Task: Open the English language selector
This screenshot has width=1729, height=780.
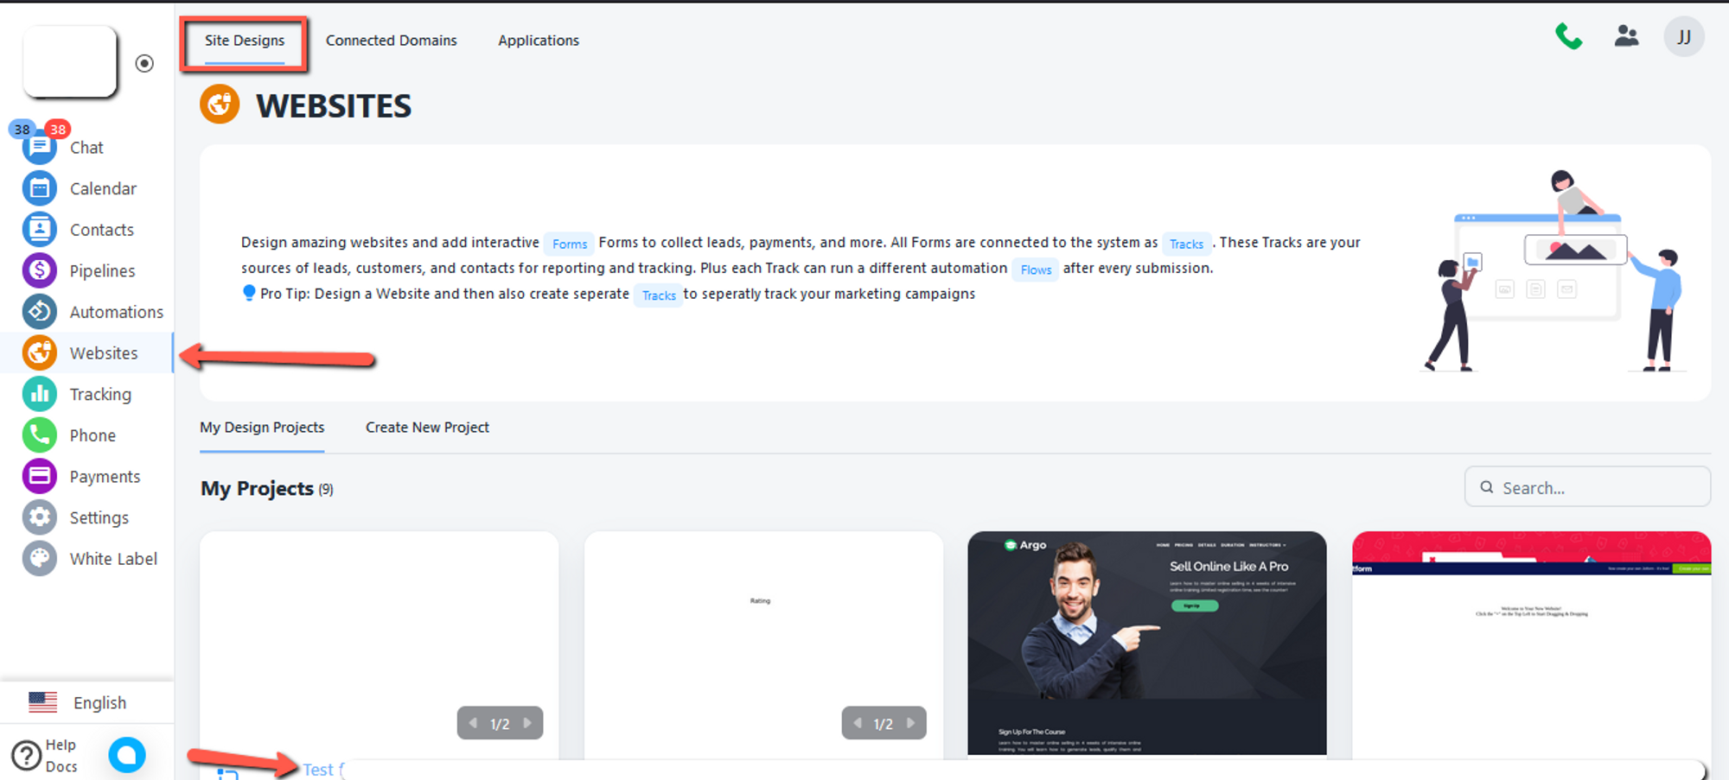Action: pos(78,702)
